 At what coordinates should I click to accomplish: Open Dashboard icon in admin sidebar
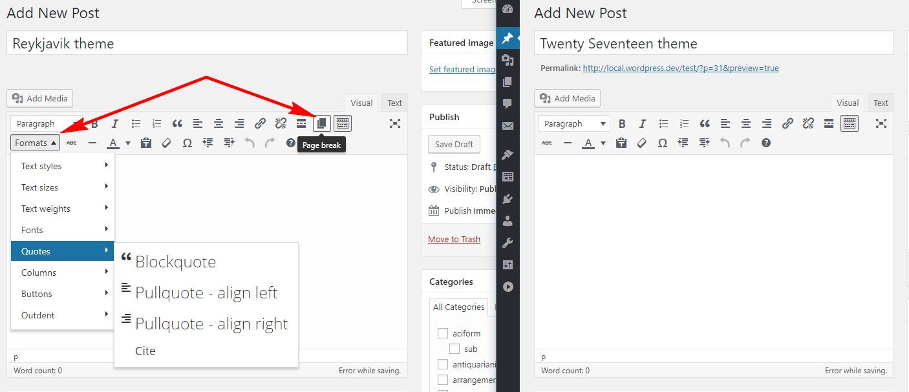coord(508,9)
